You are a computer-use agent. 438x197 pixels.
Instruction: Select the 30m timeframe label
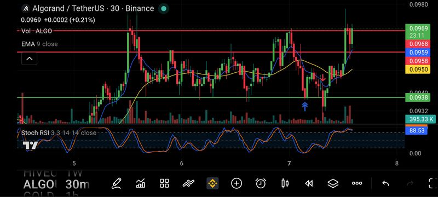(x=77, y=184)
